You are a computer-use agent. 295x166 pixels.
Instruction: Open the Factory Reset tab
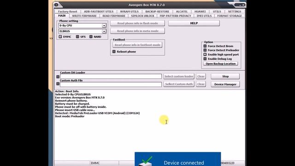(68, 12)
